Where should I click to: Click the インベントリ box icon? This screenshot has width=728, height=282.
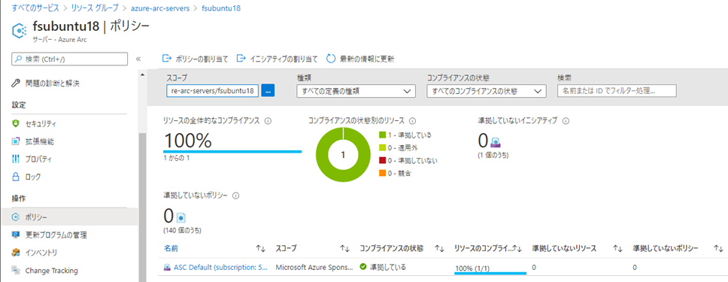tap(16, 252)
